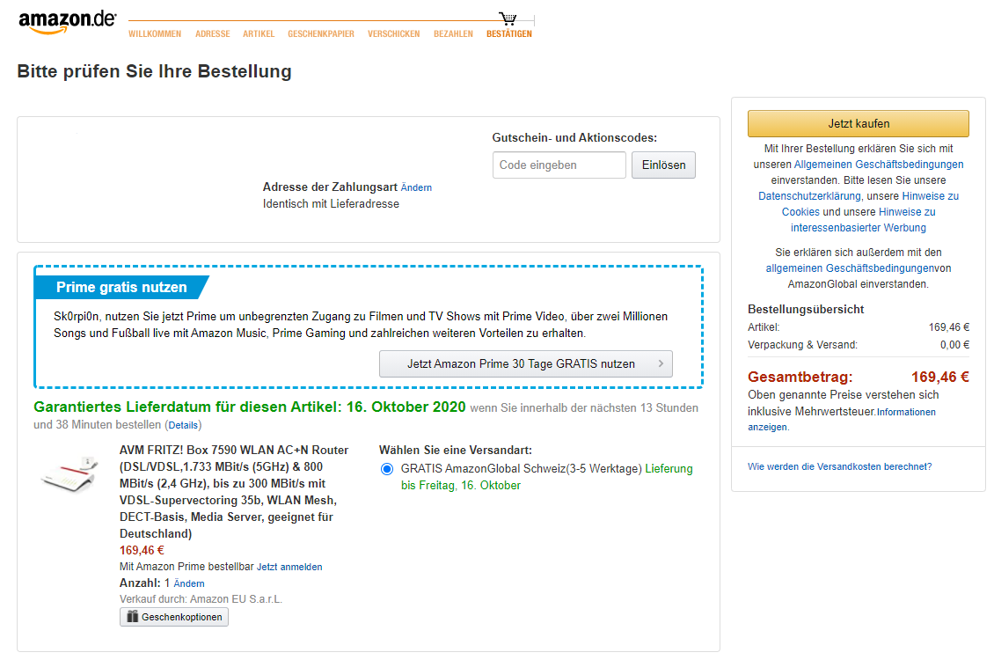Focus the Code eingeben input field
Viewport: 994px width, 660px height.
pos(559,165)
